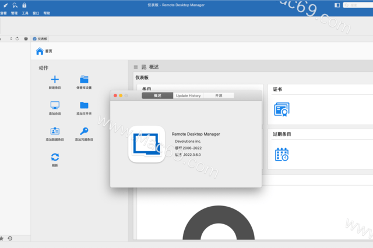
Task: Click the hamburger menu icon beside 概述
Action: click(136, 67)
